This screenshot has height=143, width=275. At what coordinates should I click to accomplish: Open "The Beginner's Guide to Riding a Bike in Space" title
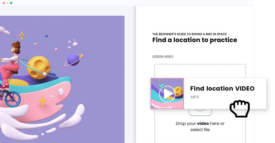point(189,34)
